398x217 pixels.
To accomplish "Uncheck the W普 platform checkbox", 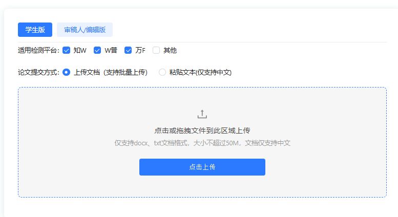I will pyautogui.click(x=97, y=50).
